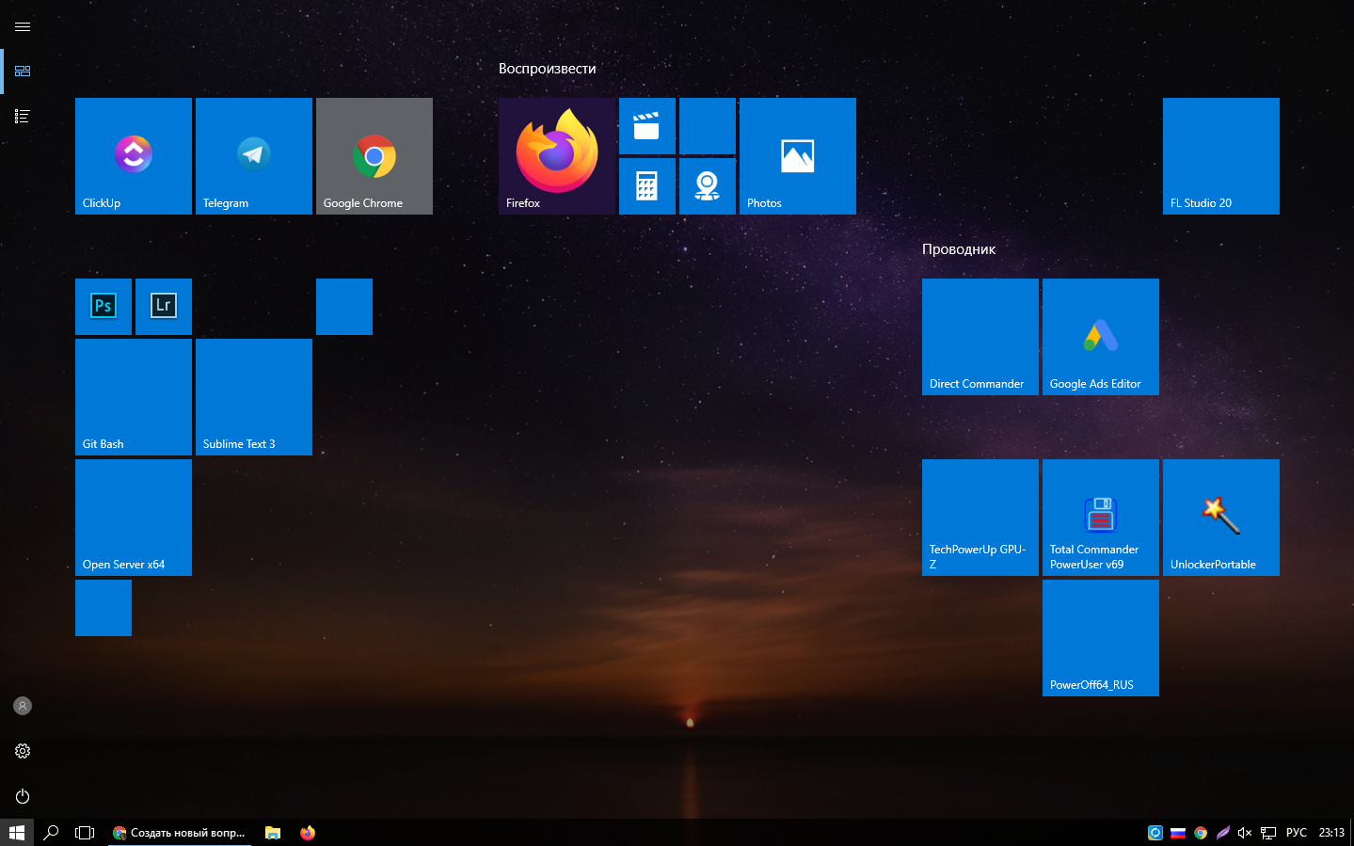Launch the PowerOff64_RUS tile

click(1101, 638)
